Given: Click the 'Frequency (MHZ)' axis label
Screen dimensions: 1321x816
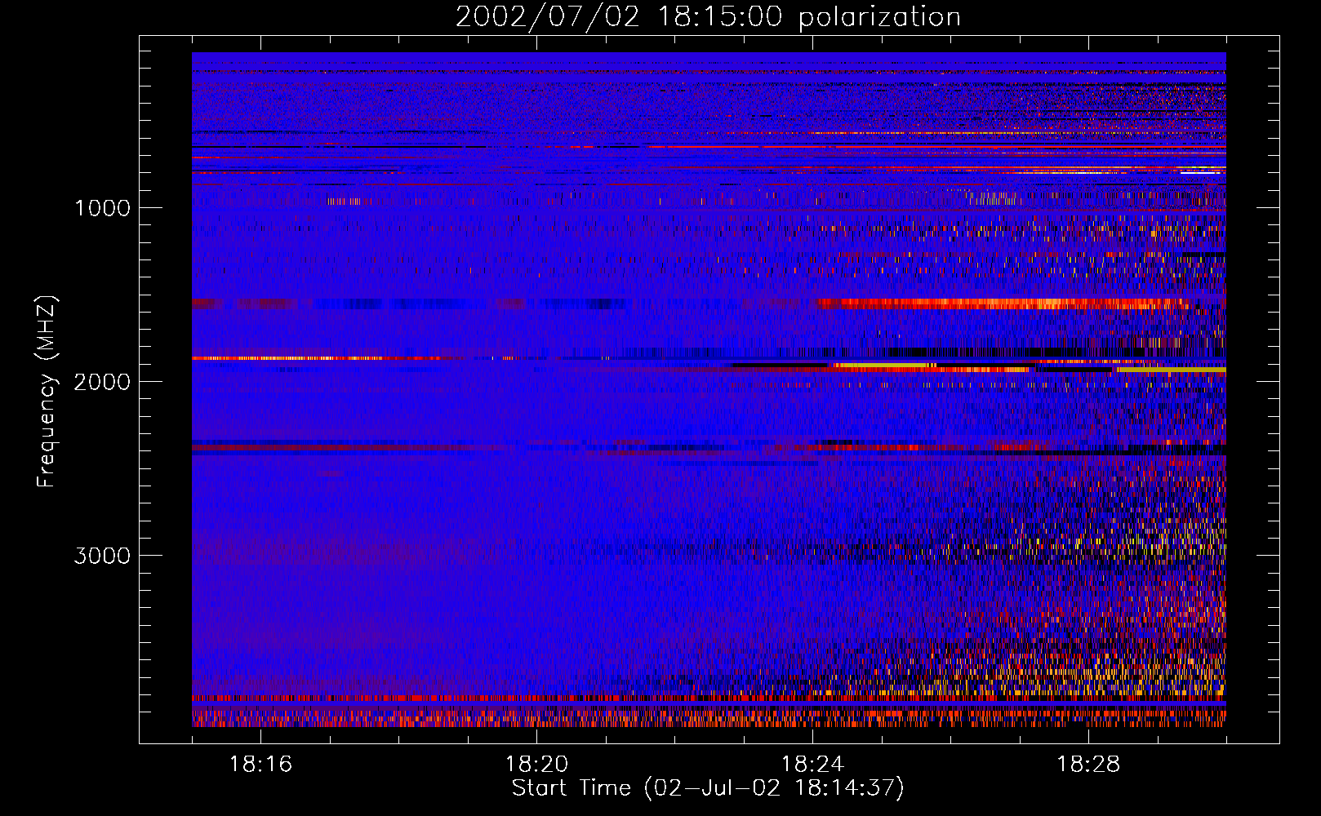Looking at the screenshot, I should coord(47,392).
